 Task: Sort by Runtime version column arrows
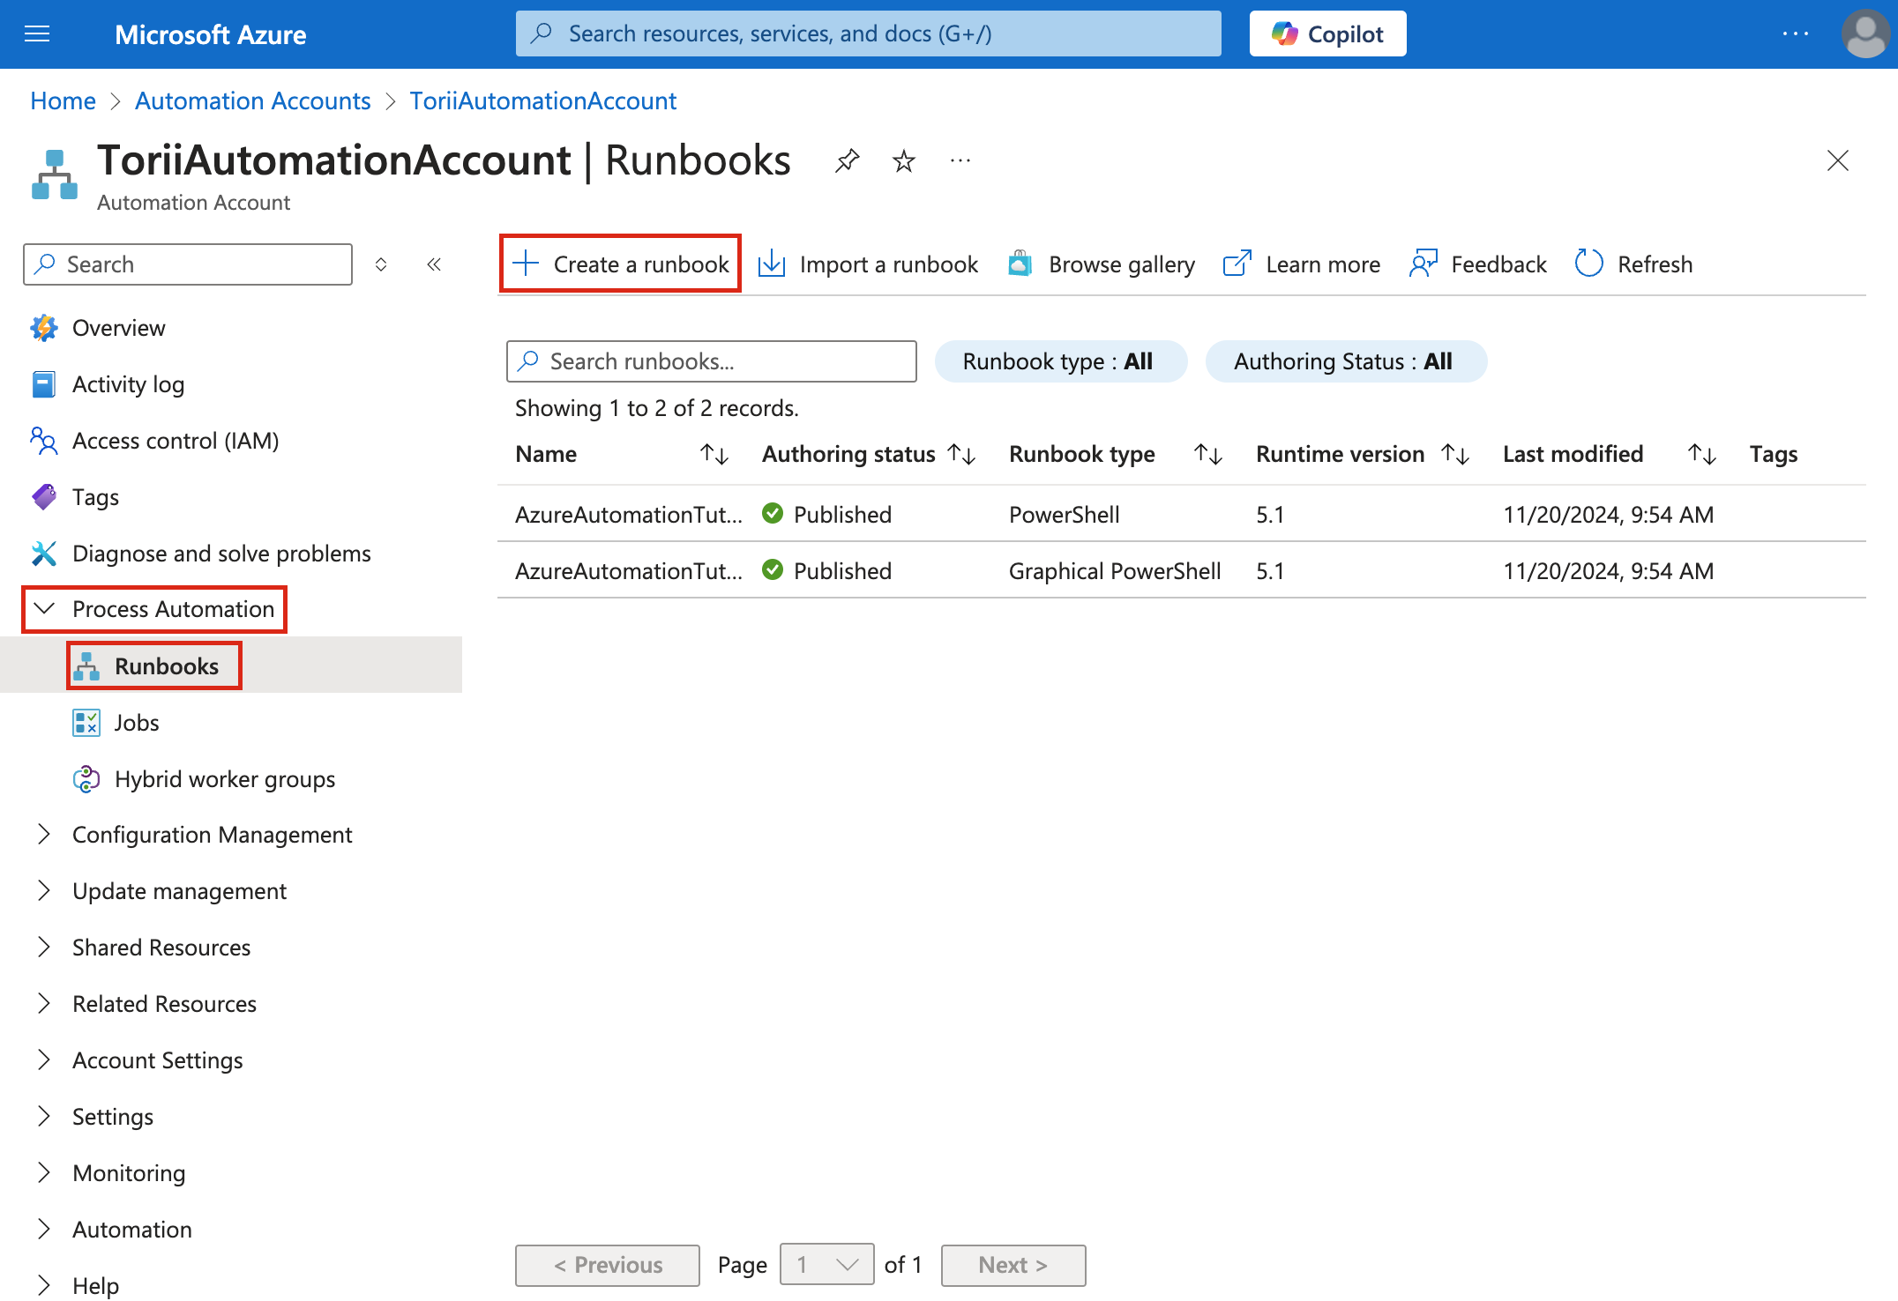click(x=1455, y=454)
